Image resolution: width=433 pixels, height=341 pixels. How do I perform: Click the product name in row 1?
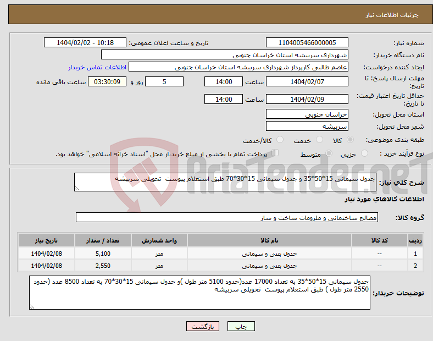pyautogui.click(x=269, y=254)
